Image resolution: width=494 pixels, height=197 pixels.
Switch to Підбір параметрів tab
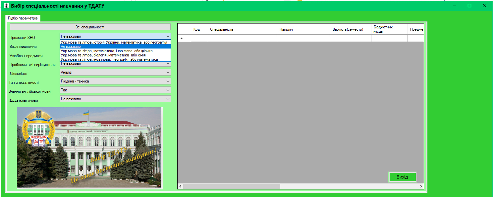pyautogui.click(x=23, y=18)
